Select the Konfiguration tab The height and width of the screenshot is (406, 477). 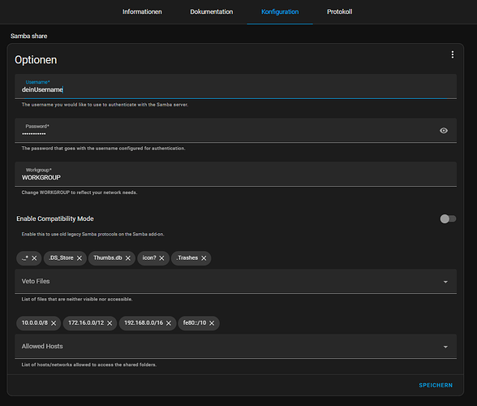[x=280, y=11]
